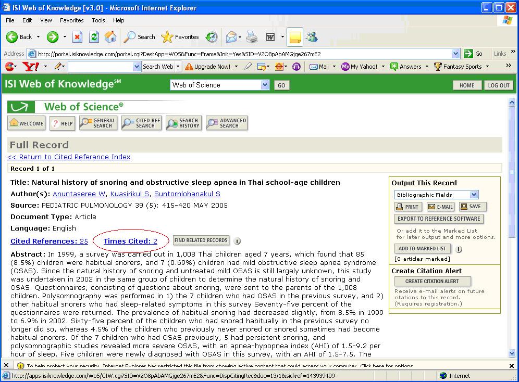Screen dimensions: 519x382
Task: Open the Cited References: 25 link
Action: 50,241
